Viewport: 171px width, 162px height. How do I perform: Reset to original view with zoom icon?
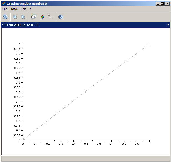(23, 17)
